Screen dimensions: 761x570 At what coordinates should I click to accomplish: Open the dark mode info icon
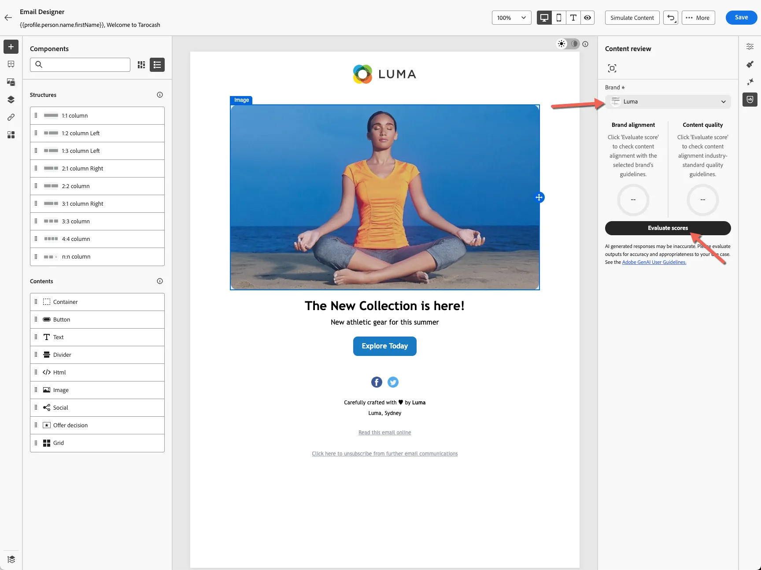pos(585,44)
